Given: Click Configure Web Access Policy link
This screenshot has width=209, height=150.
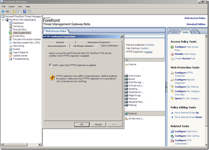Looking at the screenshot, I should (x=187, y=48).
